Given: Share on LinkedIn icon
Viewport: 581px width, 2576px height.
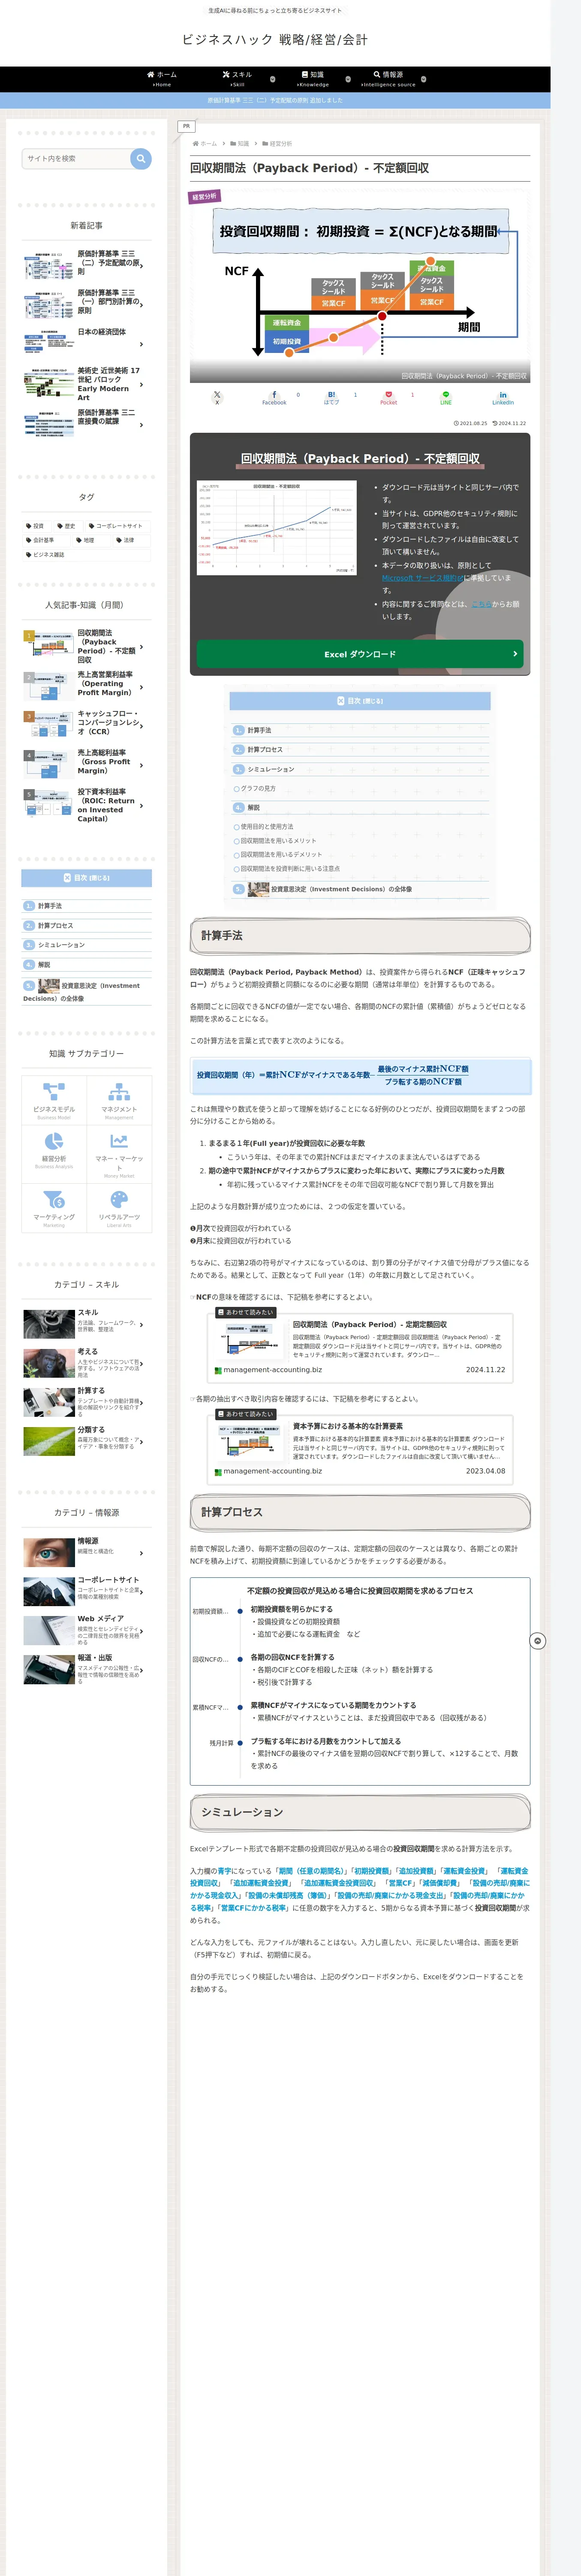Looking at the screenshot, I should click(503, 397).
